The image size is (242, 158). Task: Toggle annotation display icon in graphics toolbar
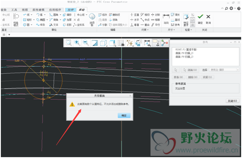(x=156, y=43)
